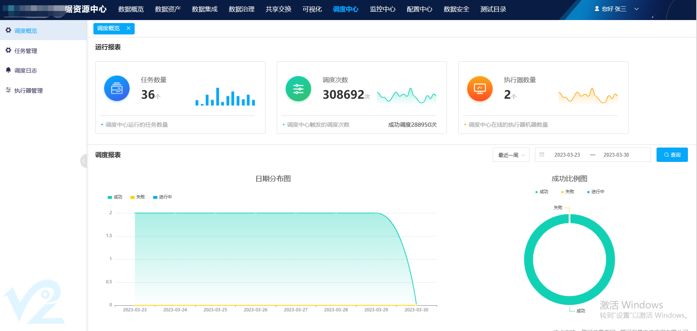Open 数据概览 in top navigation
Image resolution: width=697 pixels, height=331 pixels.
(131, 9)
